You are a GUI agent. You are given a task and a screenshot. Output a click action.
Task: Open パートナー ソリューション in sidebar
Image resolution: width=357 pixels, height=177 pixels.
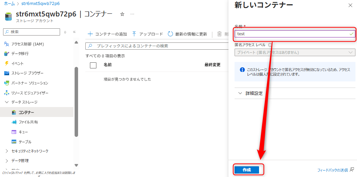(x=30, y=83)
